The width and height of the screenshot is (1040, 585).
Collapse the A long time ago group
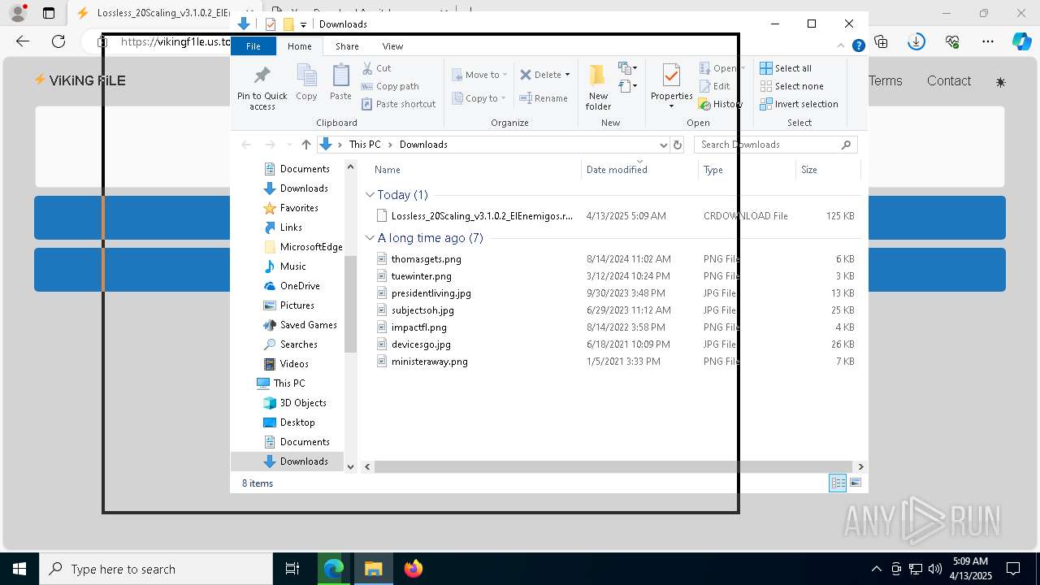[370, 238]
